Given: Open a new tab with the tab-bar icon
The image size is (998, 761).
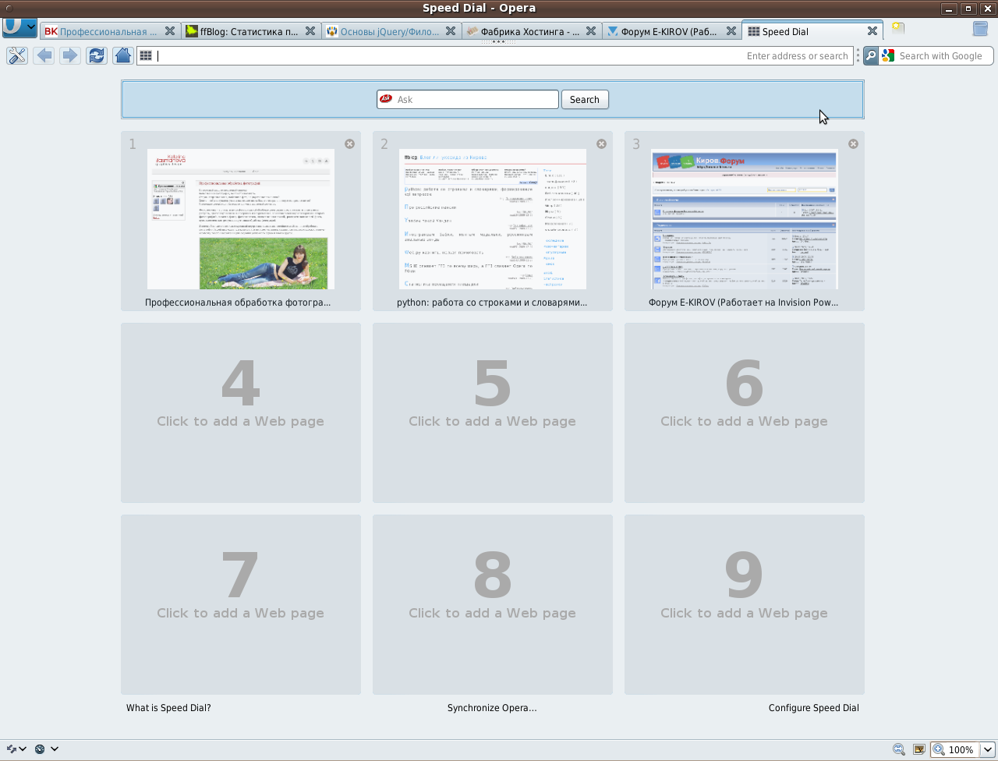Looking at the screenshot, I should 897,28.
